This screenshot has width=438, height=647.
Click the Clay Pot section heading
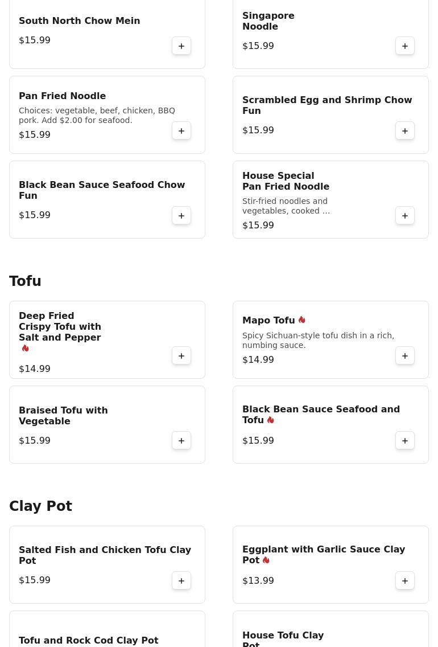point(40,506)
